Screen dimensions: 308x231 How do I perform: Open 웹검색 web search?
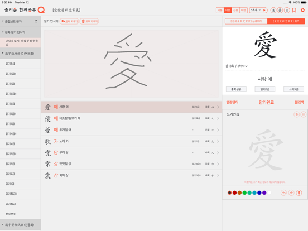[x=299, y=102]
